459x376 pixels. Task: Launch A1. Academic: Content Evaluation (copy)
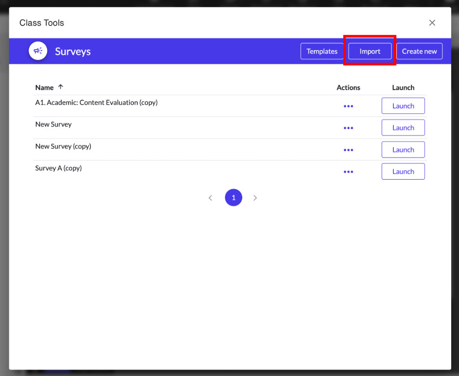[x=403, y=106]
